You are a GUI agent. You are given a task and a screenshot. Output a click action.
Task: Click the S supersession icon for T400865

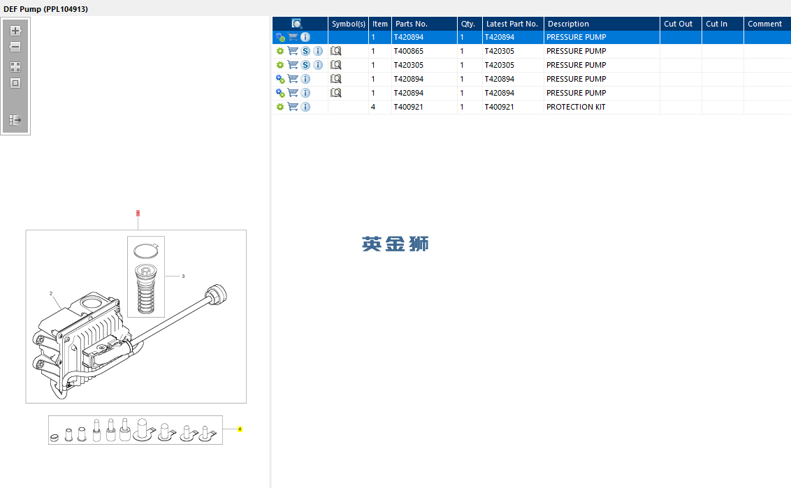[305, 51]
